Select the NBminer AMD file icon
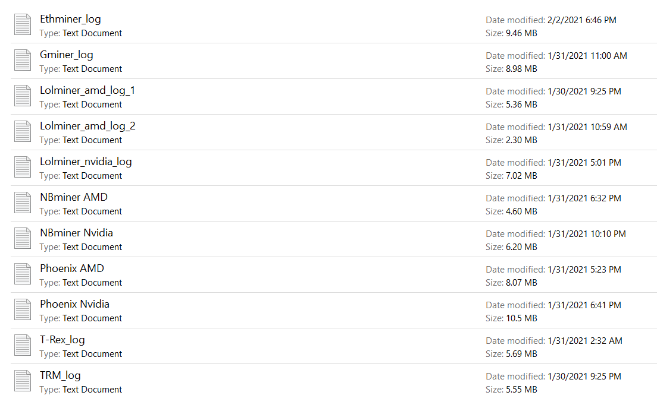This screenshot has height=408, width=657. point(23,203)
